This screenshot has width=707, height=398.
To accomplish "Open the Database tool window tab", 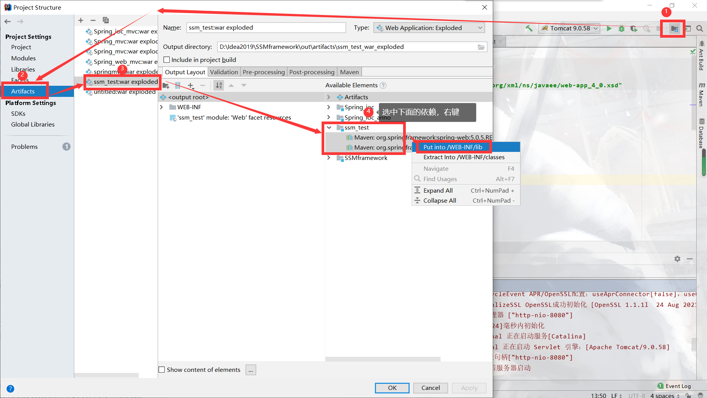I will coord(702,133).
